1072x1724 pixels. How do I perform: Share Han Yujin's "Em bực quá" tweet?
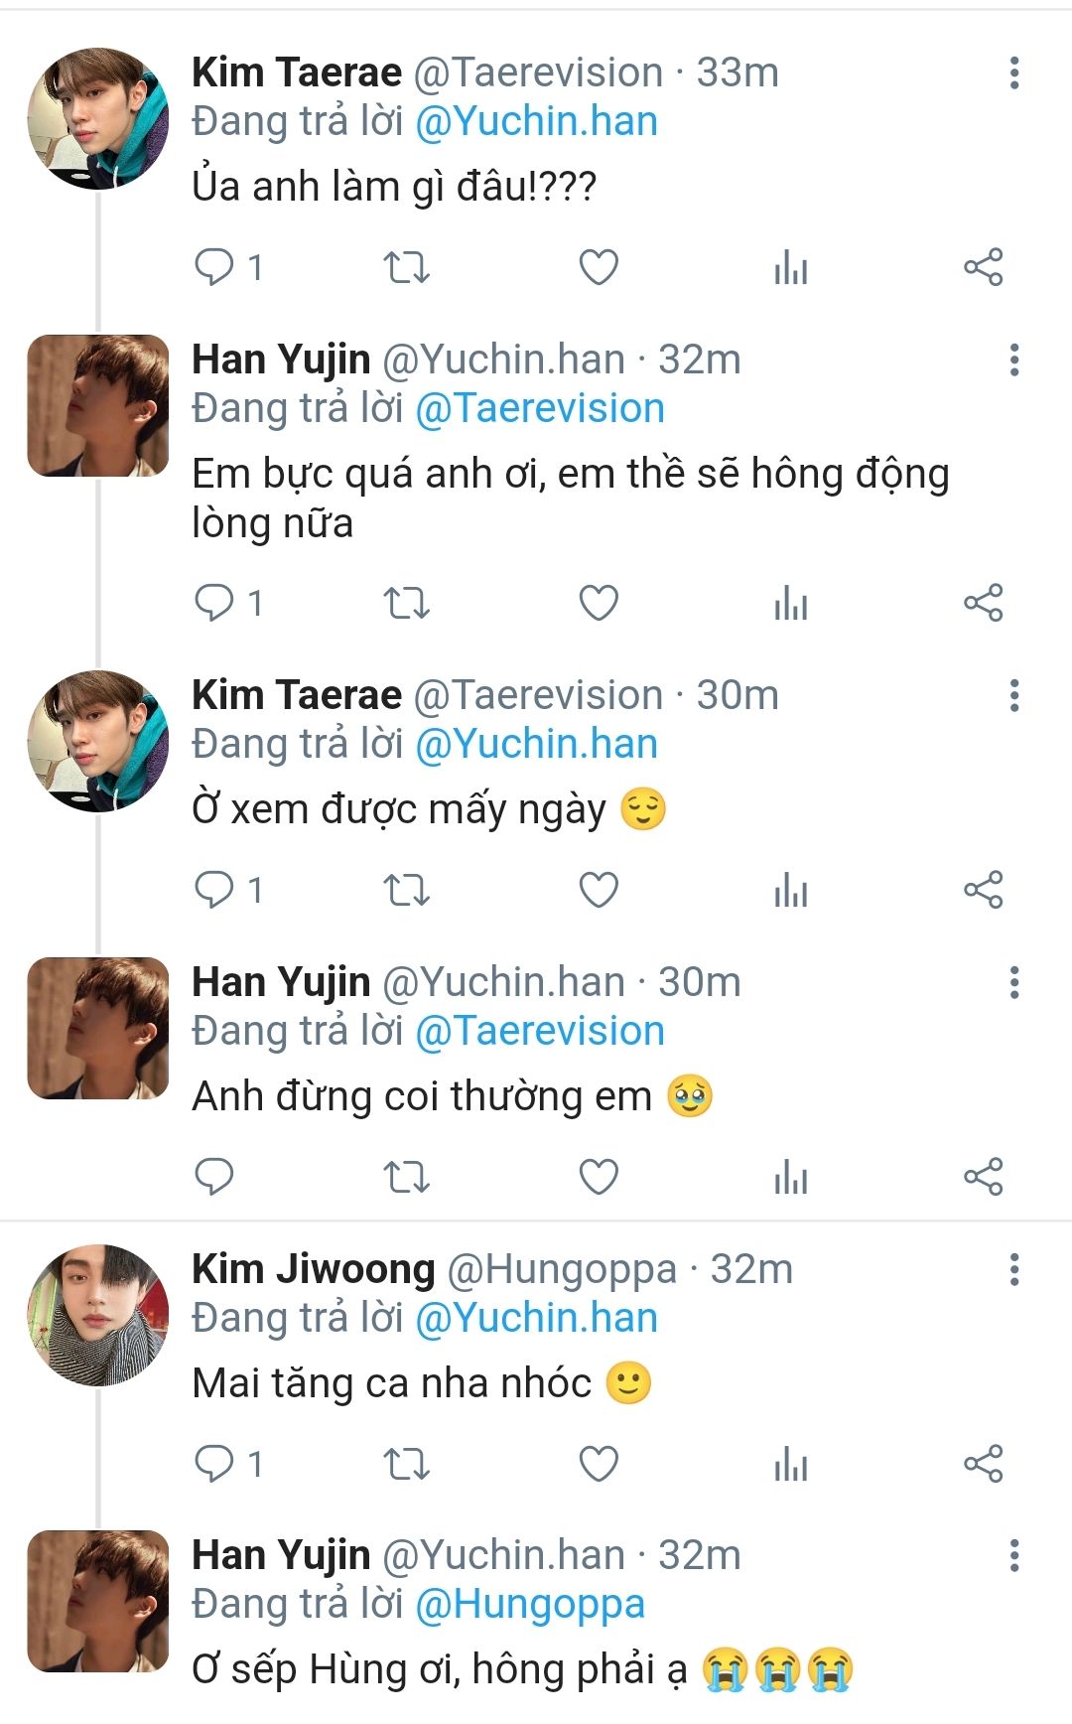click(983, 603)
